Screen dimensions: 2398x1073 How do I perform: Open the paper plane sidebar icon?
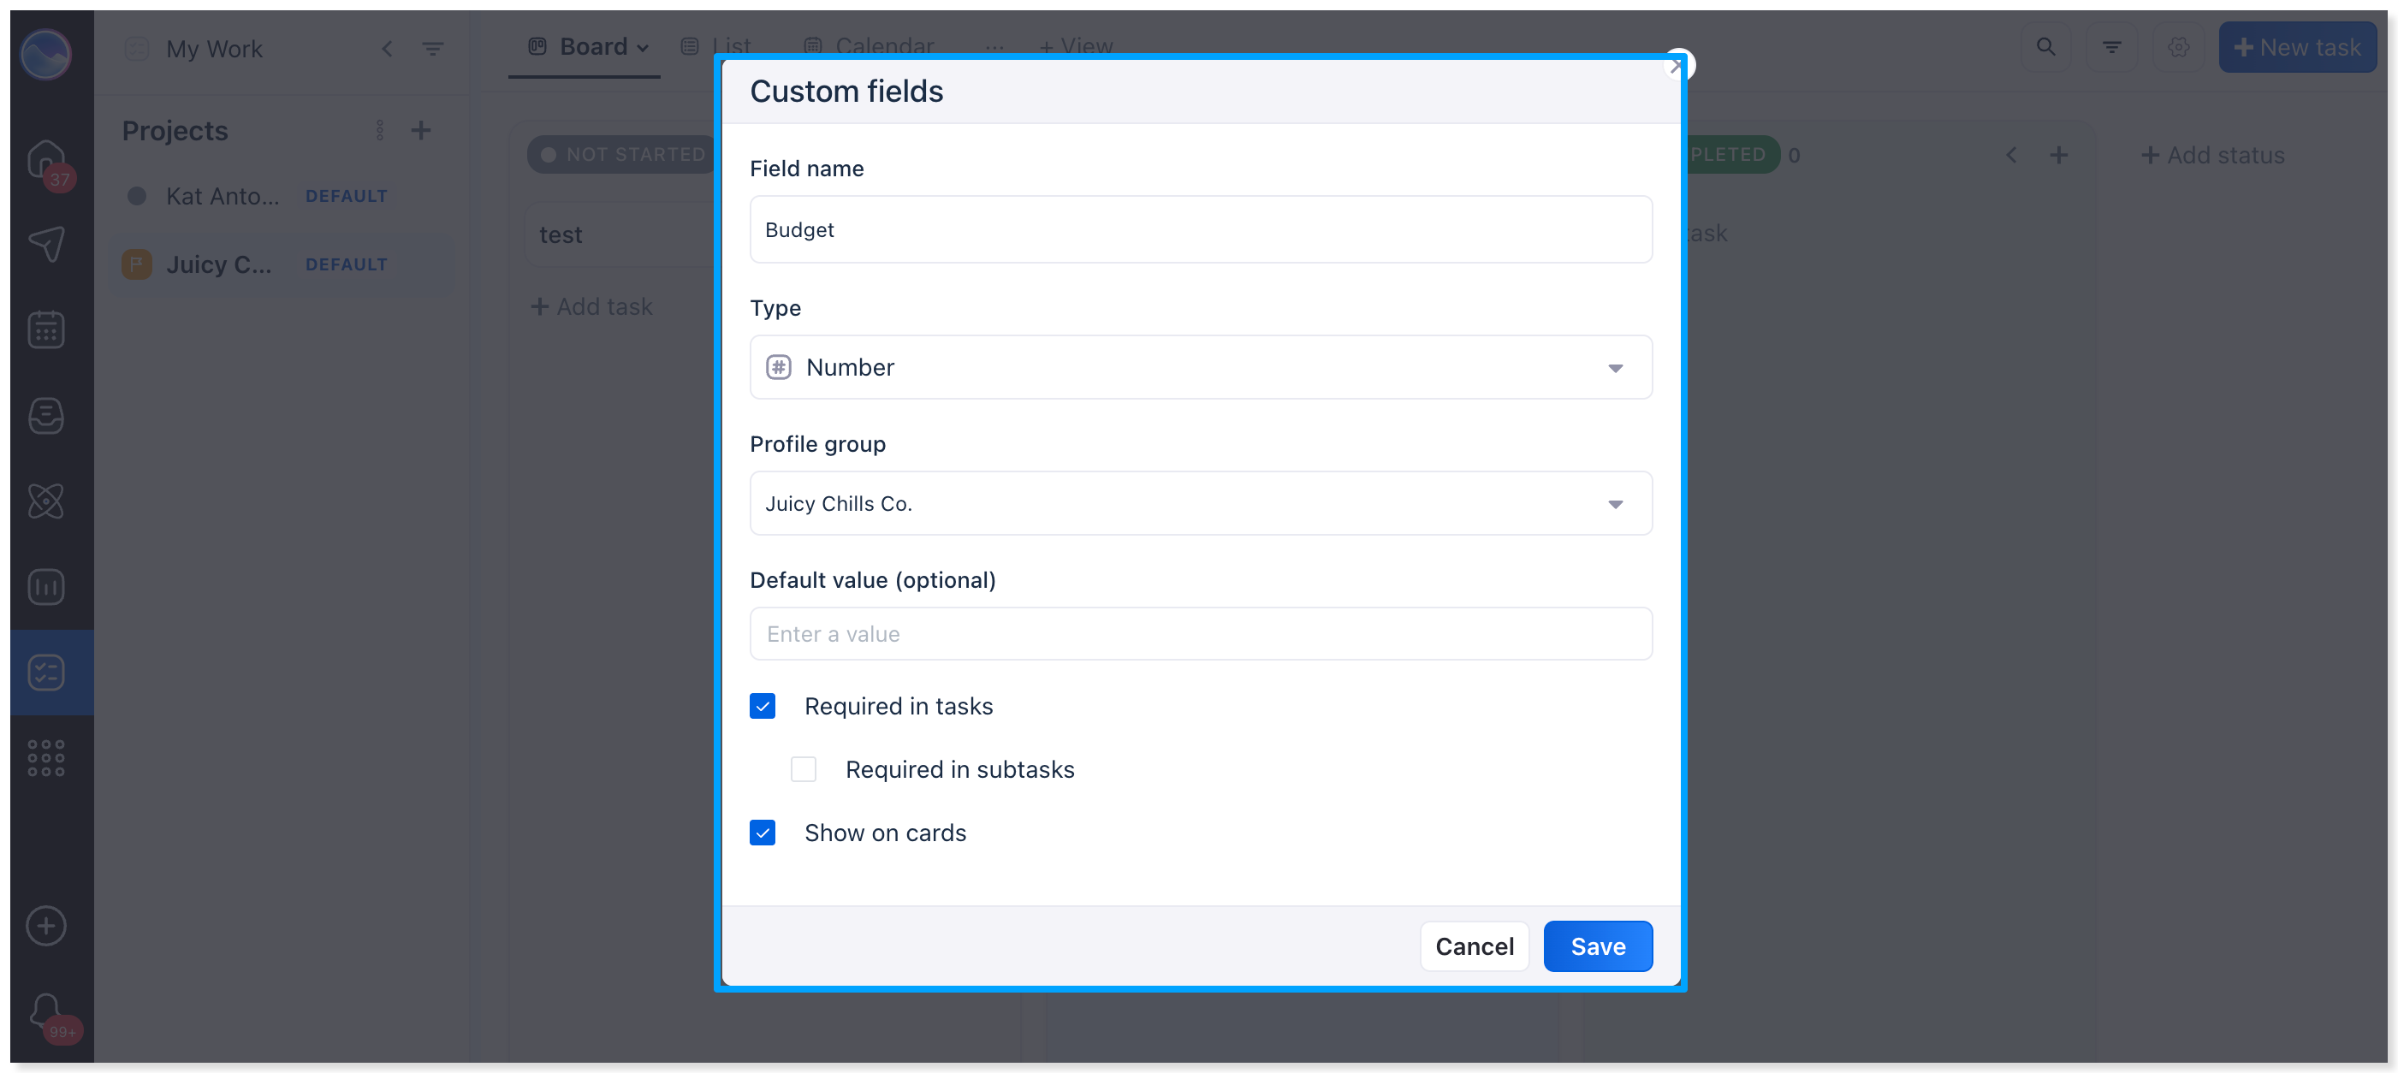(45, 244)
